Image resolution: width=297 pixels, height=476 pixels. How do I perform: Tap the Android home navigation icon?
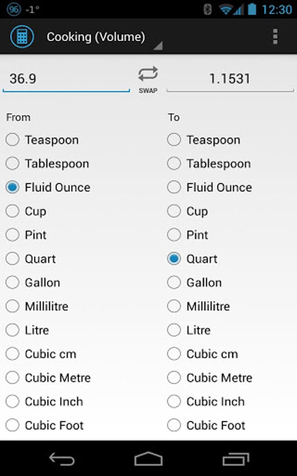pyautogui.click(x=148, y=458)
